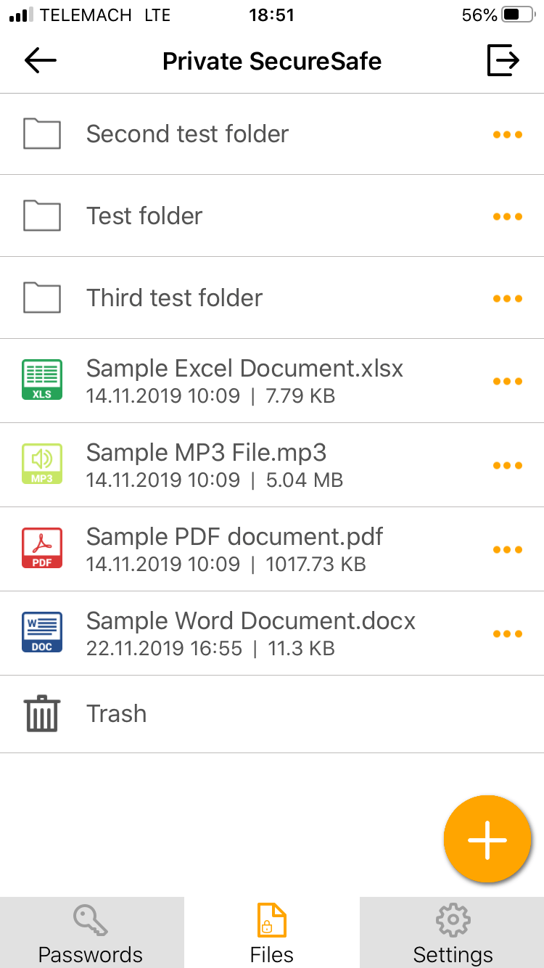Expand options for Sample PDF document.pdf
Screen dimensions: 544x968
pyautogui.click(x=507, y=549)
